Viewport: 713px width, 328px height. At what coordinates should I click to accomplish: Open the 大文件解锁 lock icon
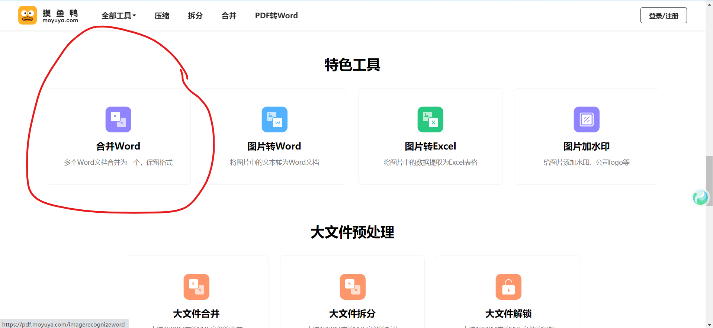click(508, 287)
